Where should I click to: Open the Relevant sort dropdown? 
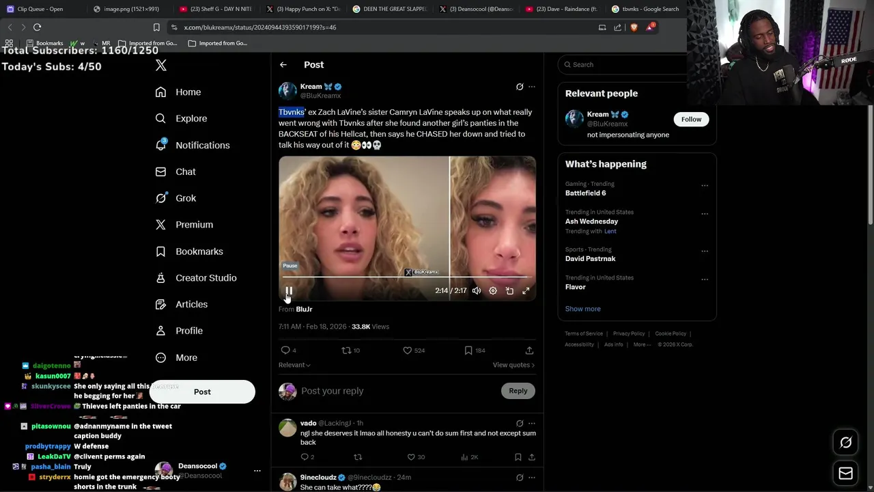point(294,365)
